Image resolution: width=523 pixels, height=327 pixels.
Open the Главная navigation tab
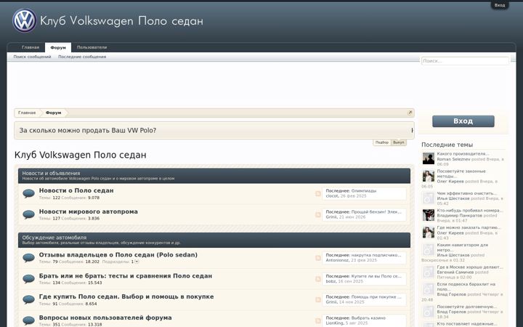click(31, 47)
